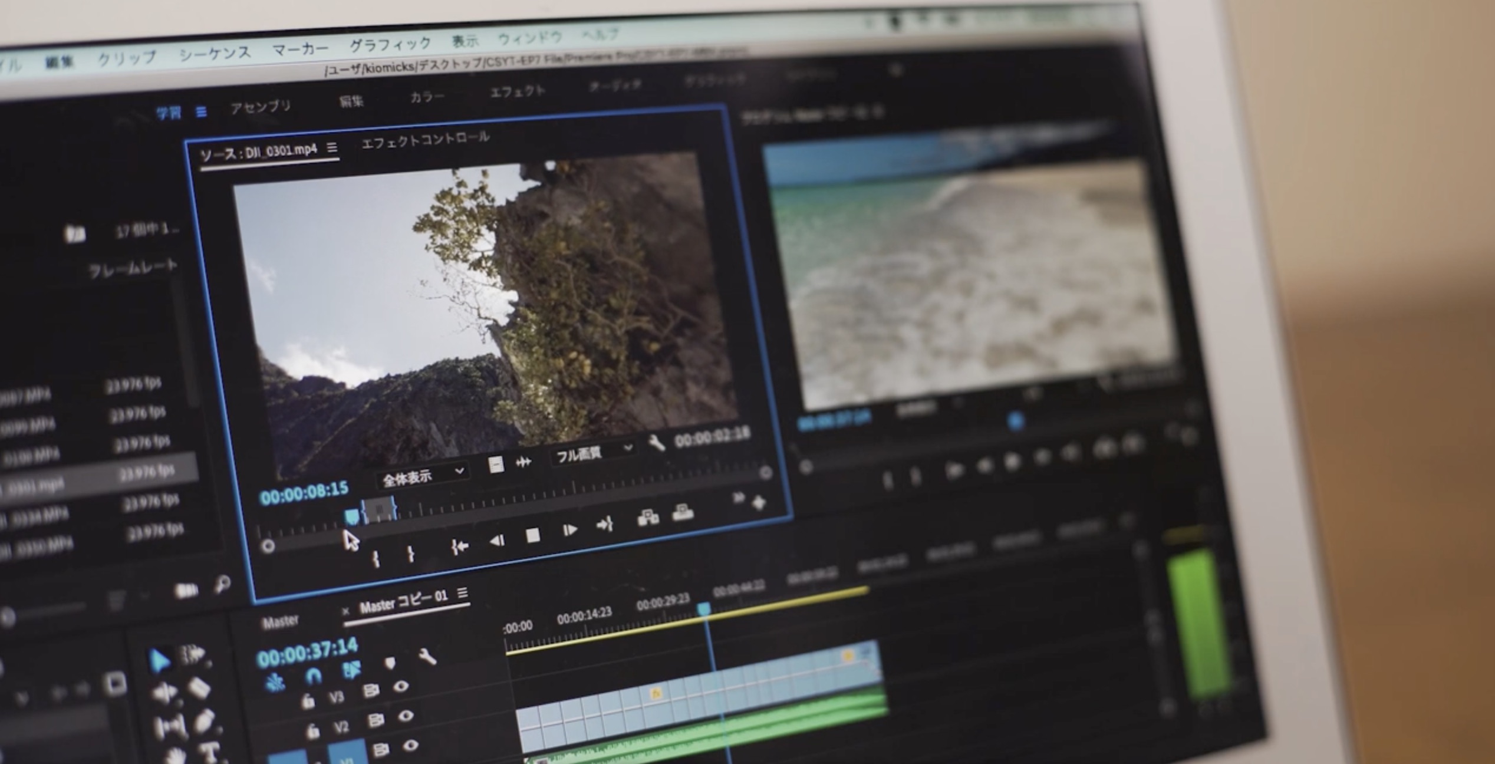The width and height of the screenshot is (1495, 764).
Task: Open the シーケンス menu
Action: click(x=215, y=53)
